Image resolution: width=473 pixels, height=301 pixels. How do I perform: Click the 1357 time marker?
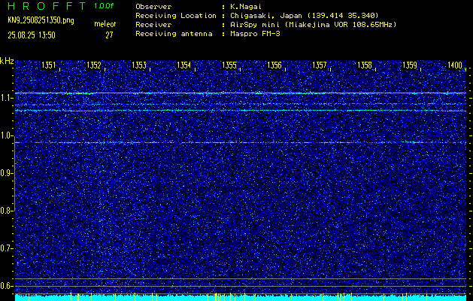point(320,65)
